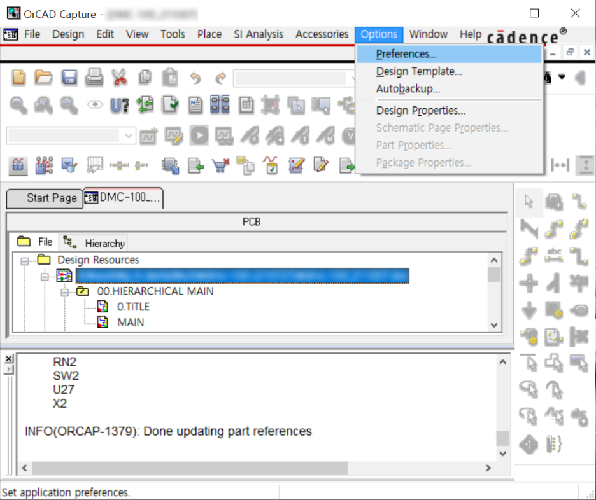The image size is (596, 500).
Task: Click the project tree scroll down arrow
Action: click(494, 325)
